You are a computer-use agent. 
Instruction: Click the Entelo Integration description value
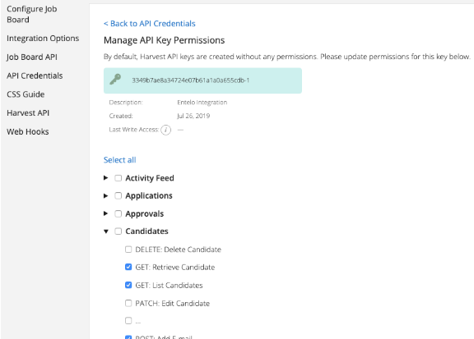202,103
